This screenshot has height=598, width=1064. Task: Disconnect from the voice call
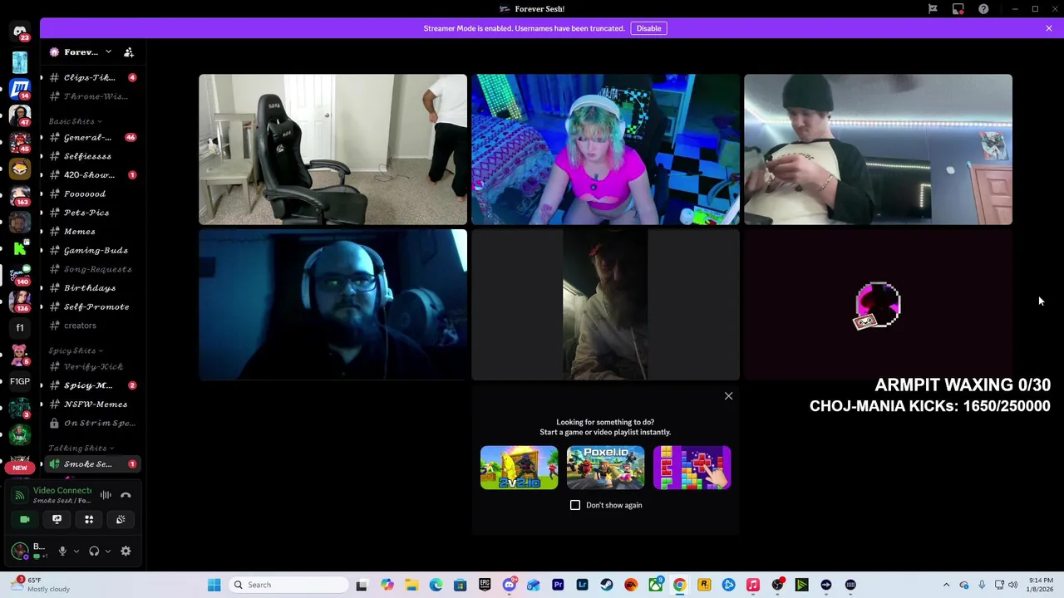pos(126,495)
